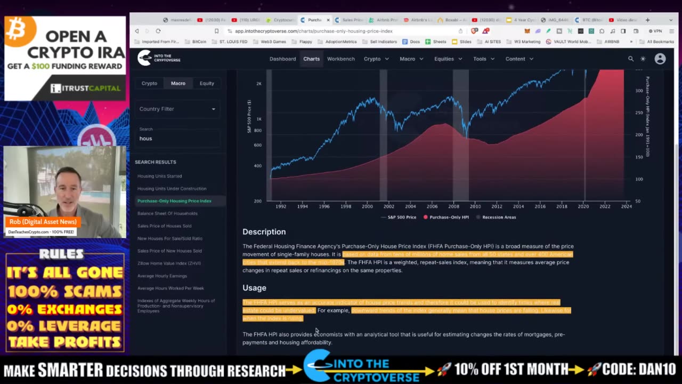
Task: Open Zillow Home Value Index result
Action: (x=169, y=263)
